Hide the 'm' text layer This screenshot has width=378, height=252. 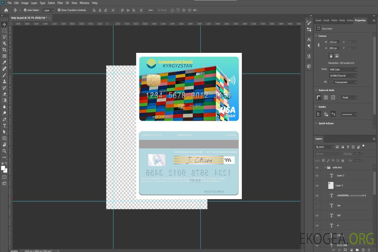pyautogui.click(x=317, y=226)
